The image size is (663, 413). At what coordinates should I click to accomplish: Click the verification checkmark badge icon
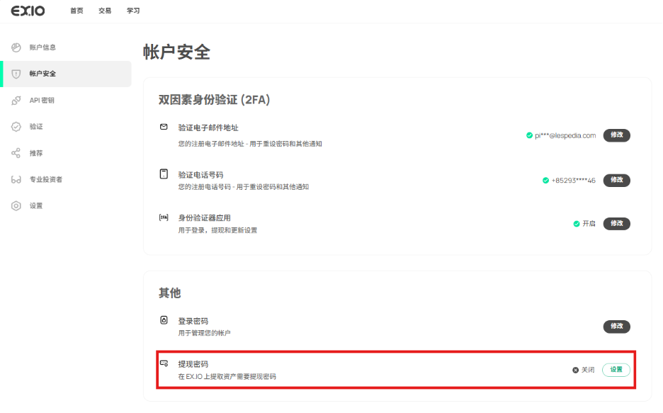tap(16, 127)
